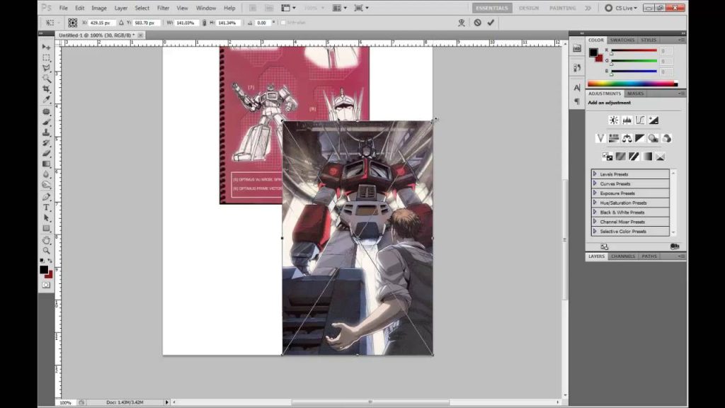This screenshot has height=408, width=725.
Task: Select the Clone Stamp tool
Action: [46, 132]
